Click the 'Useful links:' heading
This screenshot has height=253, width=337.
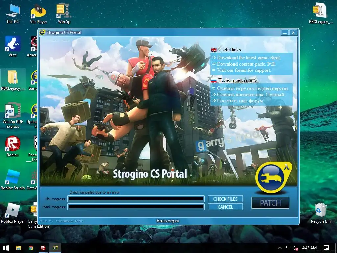point(230,50)
